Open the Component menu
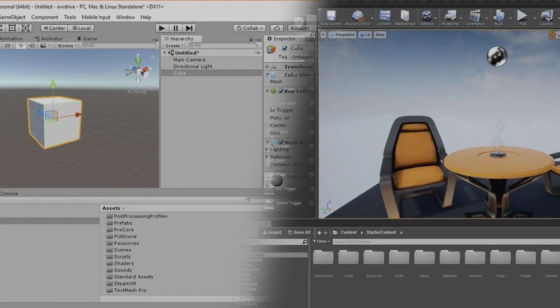Viewport: 560px width, 308px height. coord(45,17)
